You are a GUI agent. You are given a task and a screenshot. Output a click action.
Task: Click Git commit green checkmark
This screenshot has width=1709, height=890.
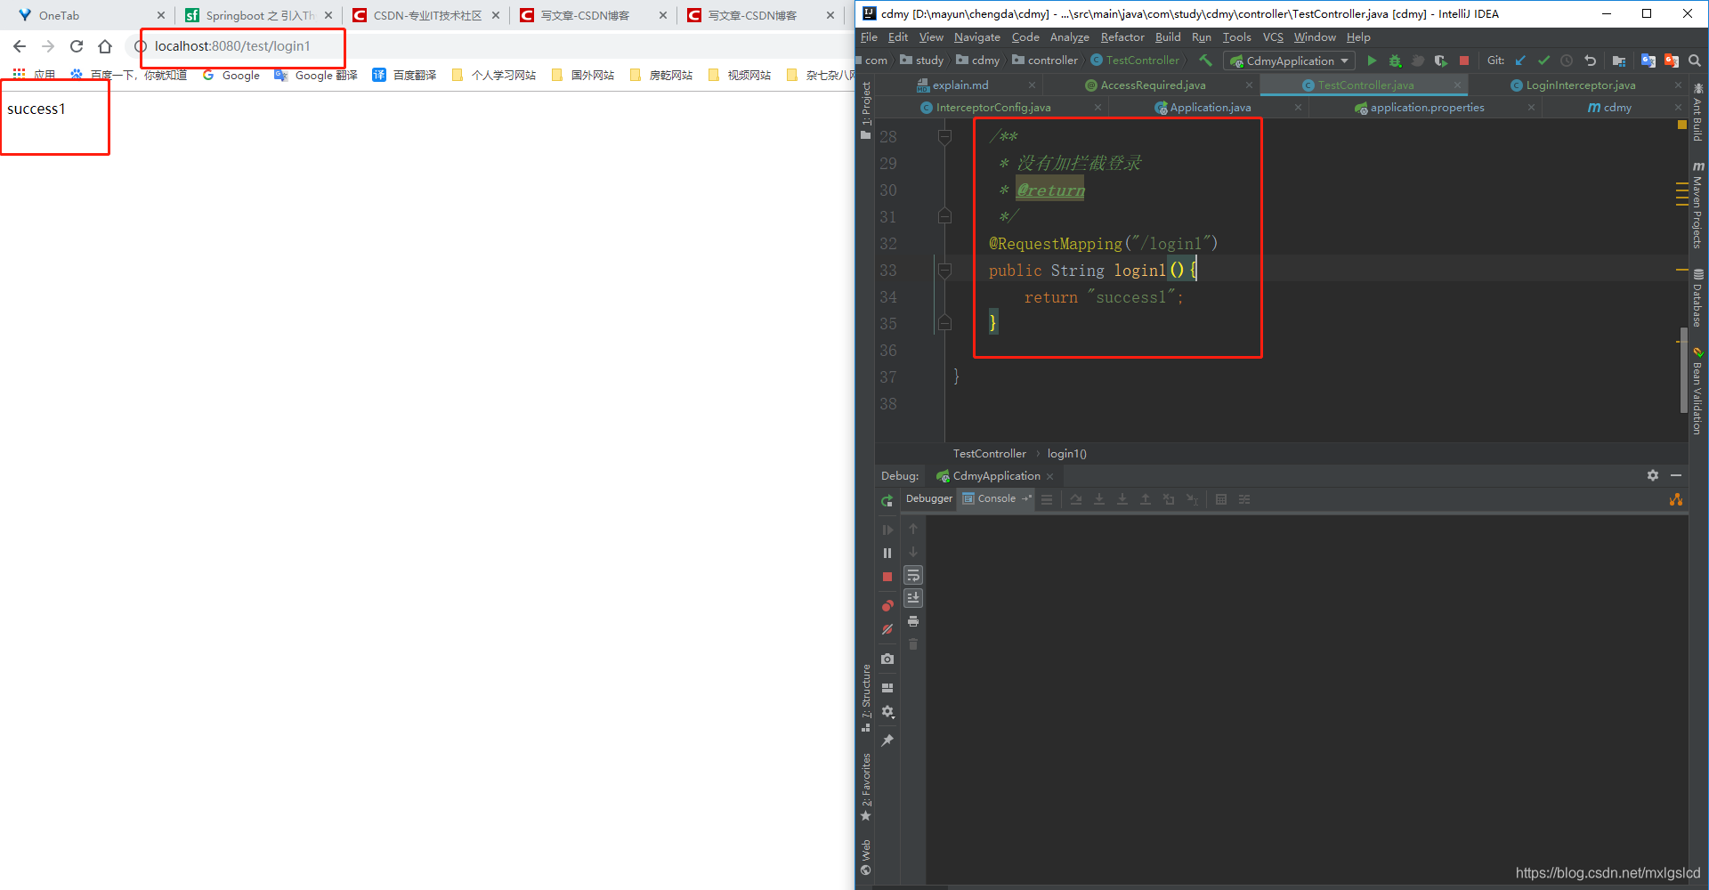[x=1543, y=61]
